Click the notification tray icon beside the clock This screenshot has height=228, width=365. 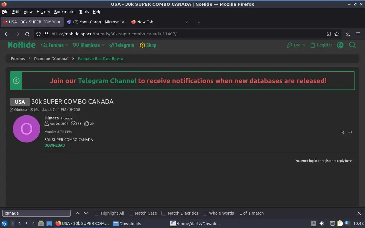tap(347, 223)
